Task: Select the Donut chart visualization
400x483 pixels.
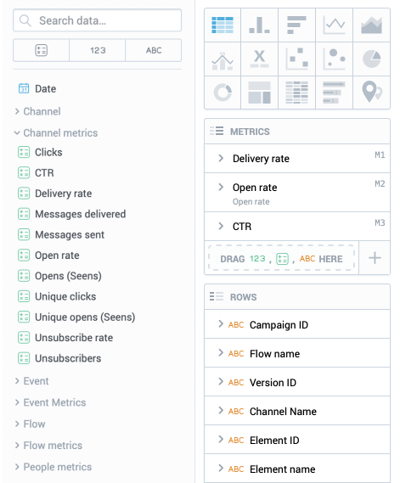Action: pos(223,93)
